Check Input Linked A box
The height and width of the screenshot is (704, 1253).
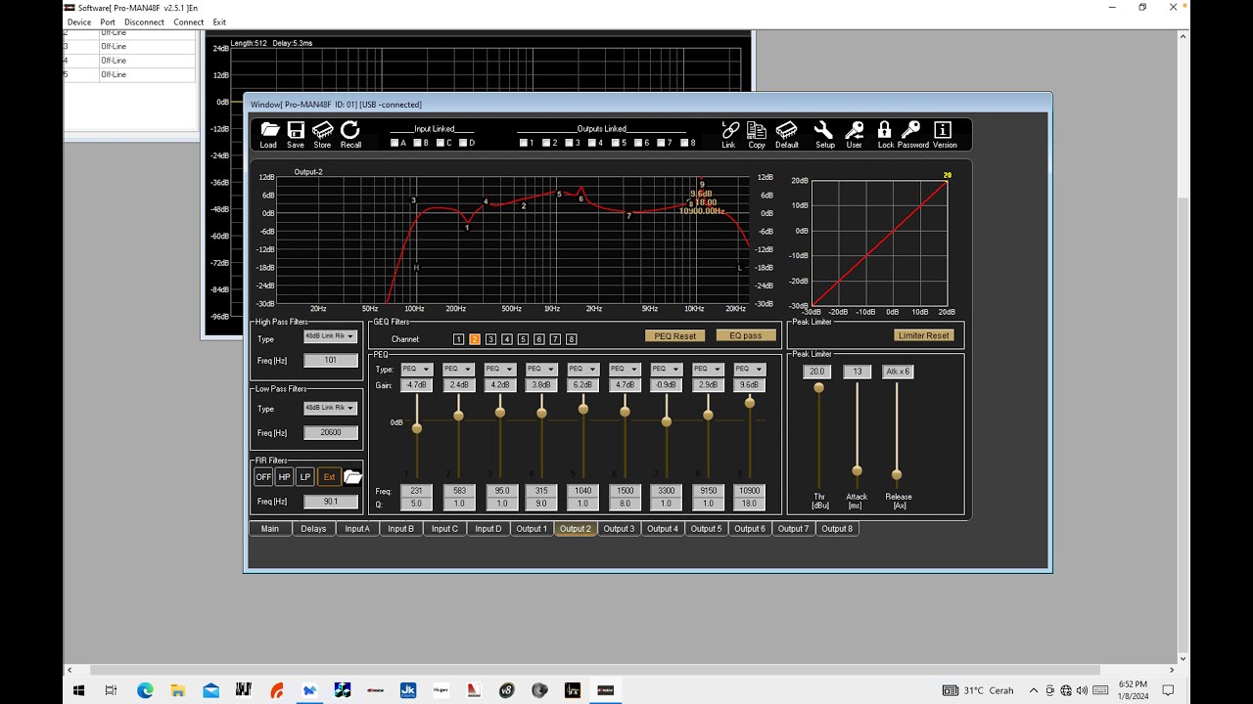click(394, 143)
